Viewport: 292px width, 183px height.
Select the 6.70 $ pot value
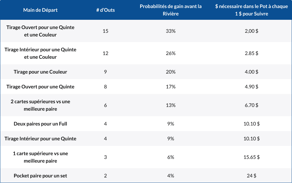pos(251,105)
